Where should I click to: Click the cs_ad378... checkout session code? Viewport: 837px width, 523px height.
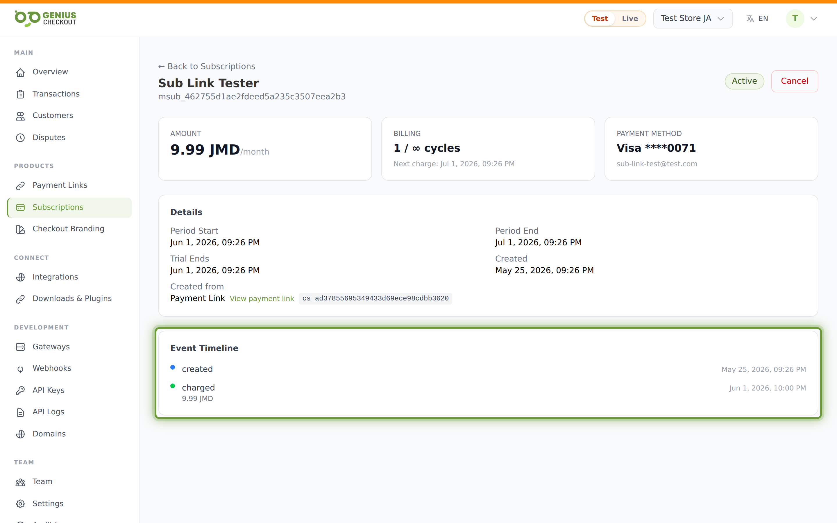pyautogui.click(x=375, y=298)
